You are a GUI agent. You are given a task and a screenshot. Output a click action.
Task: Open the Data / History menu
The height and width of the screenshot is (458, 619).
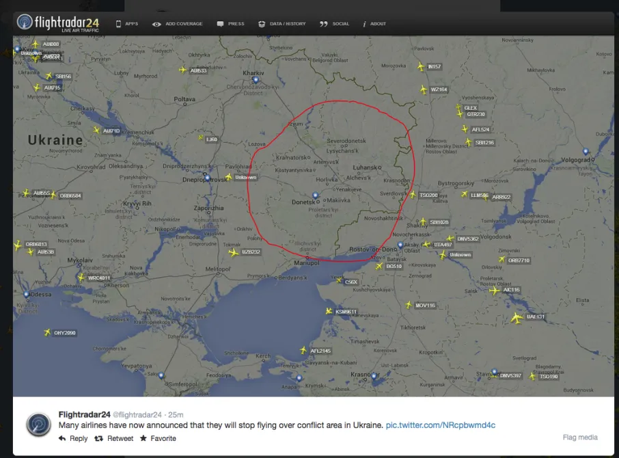tap(282, 24)
